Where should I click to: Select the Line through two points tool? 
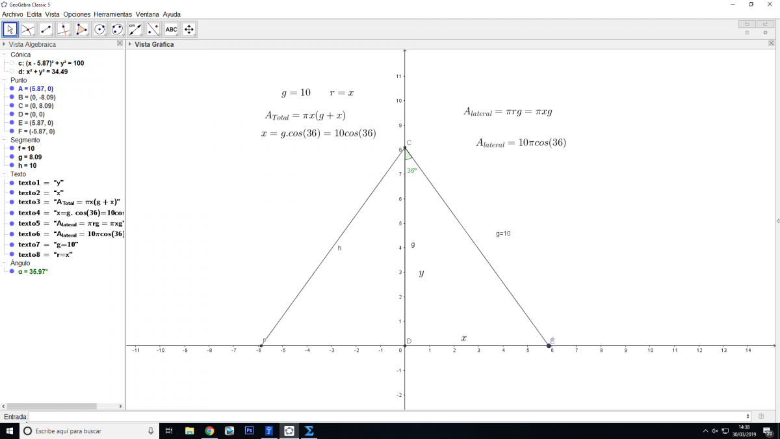click(45, 29)
